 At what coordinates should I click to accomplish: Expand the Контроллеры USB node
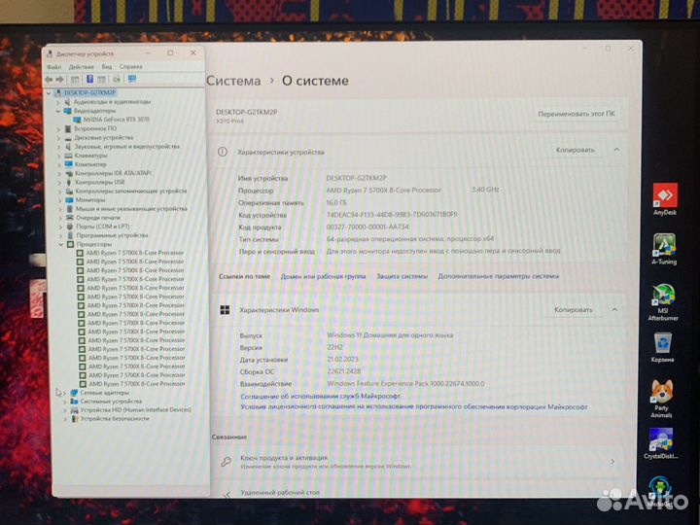[60, 183]
